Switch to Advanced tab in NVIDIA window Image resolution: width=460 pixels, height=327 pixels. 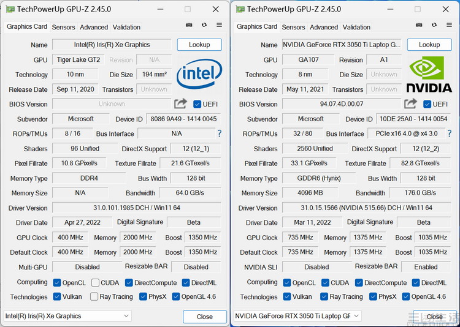[x=324, y=27]
